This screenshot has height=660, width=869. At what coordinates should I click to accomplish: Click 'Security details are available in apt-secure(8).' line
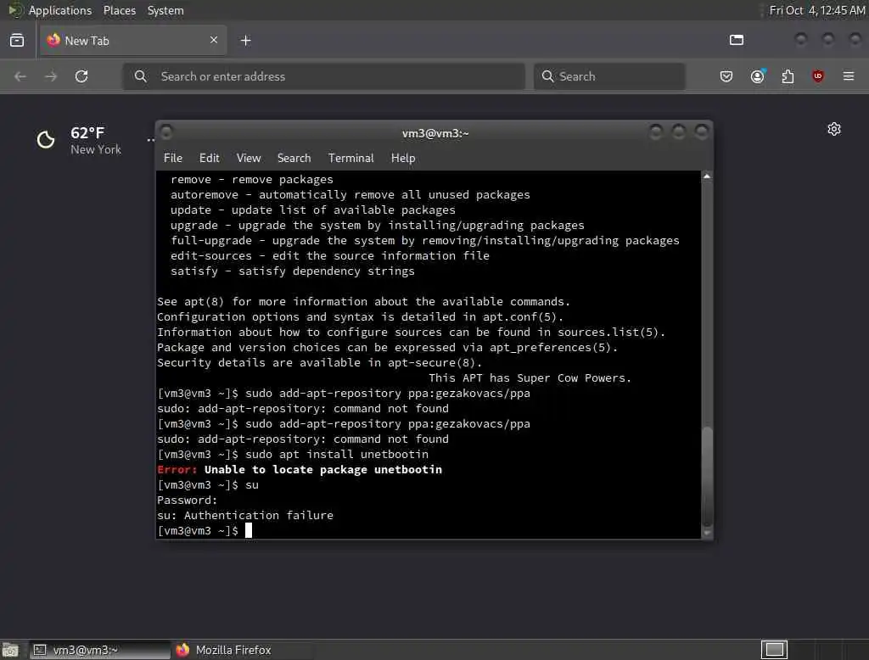click(319, 362)
